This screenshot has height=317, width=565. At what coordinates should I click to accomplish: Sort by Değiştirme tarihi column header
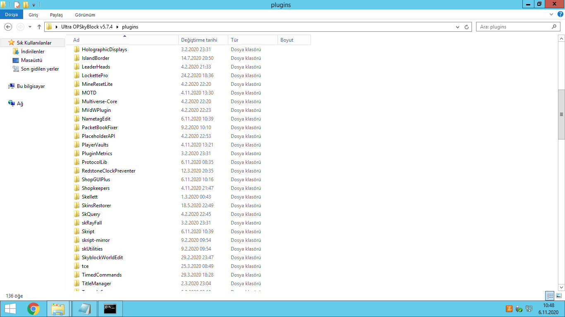[x=204, y=40]
